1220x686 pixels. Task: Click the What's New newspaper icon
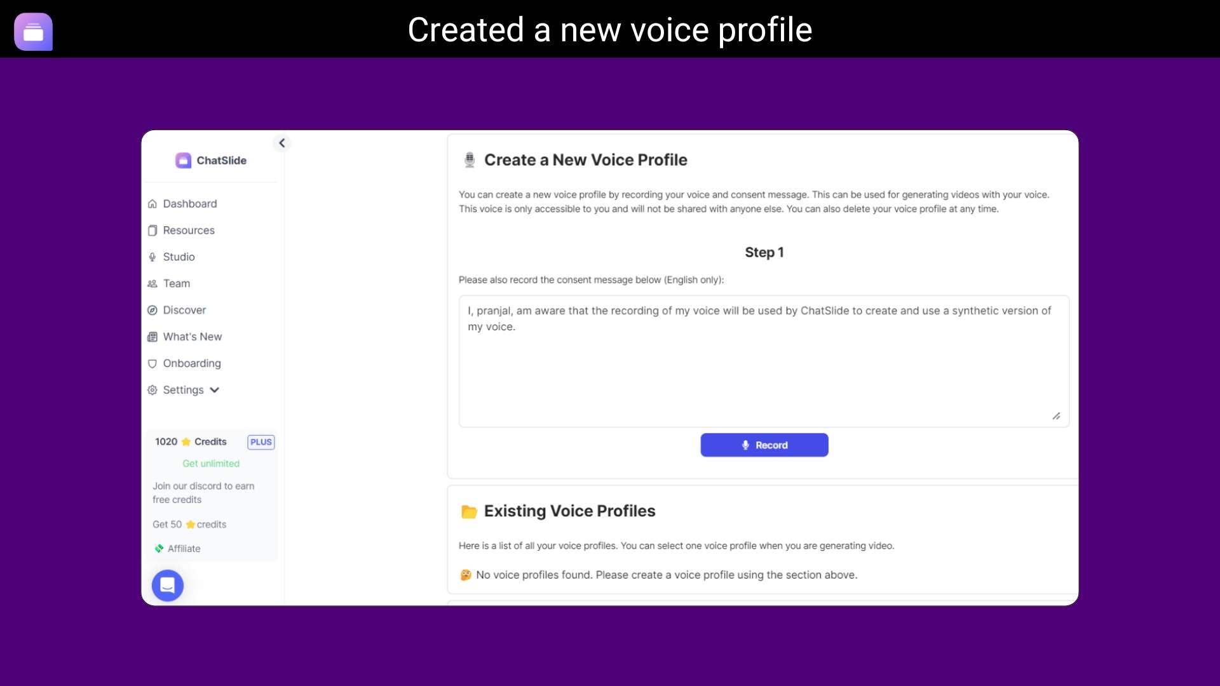(x=152, y=337)
